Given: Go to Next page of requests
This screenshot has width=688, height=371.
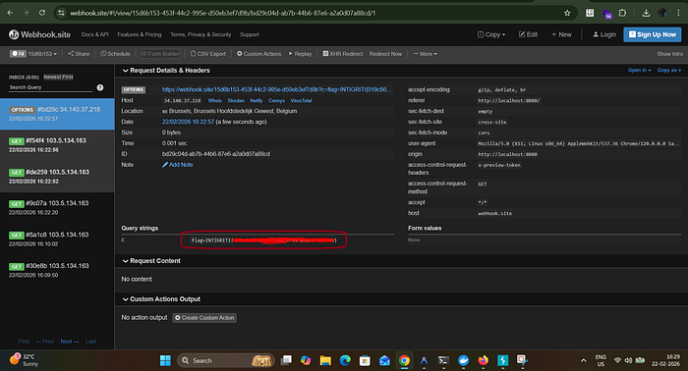Looking at the screenshot, I should (70, 342).
